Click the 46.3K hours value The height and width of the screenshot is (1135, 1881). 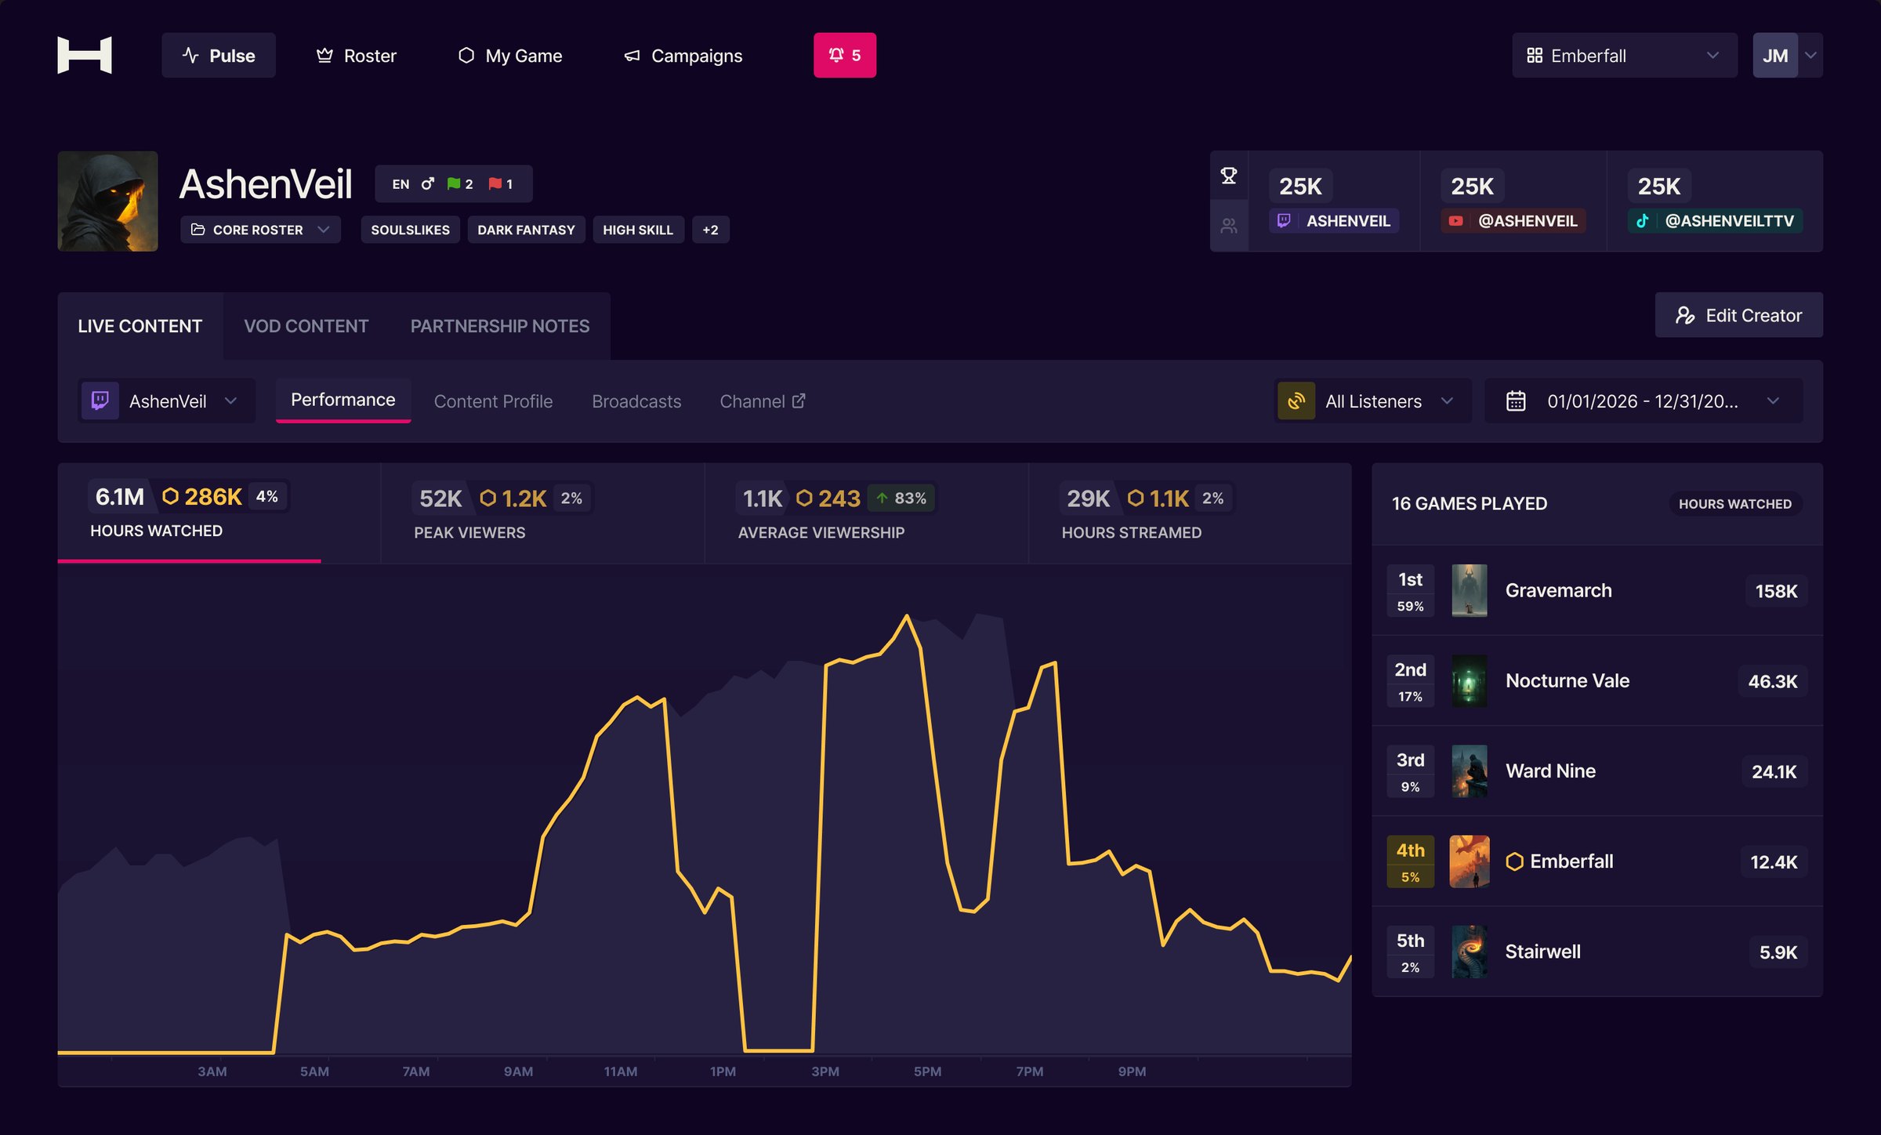click(x=1773, y=681)
